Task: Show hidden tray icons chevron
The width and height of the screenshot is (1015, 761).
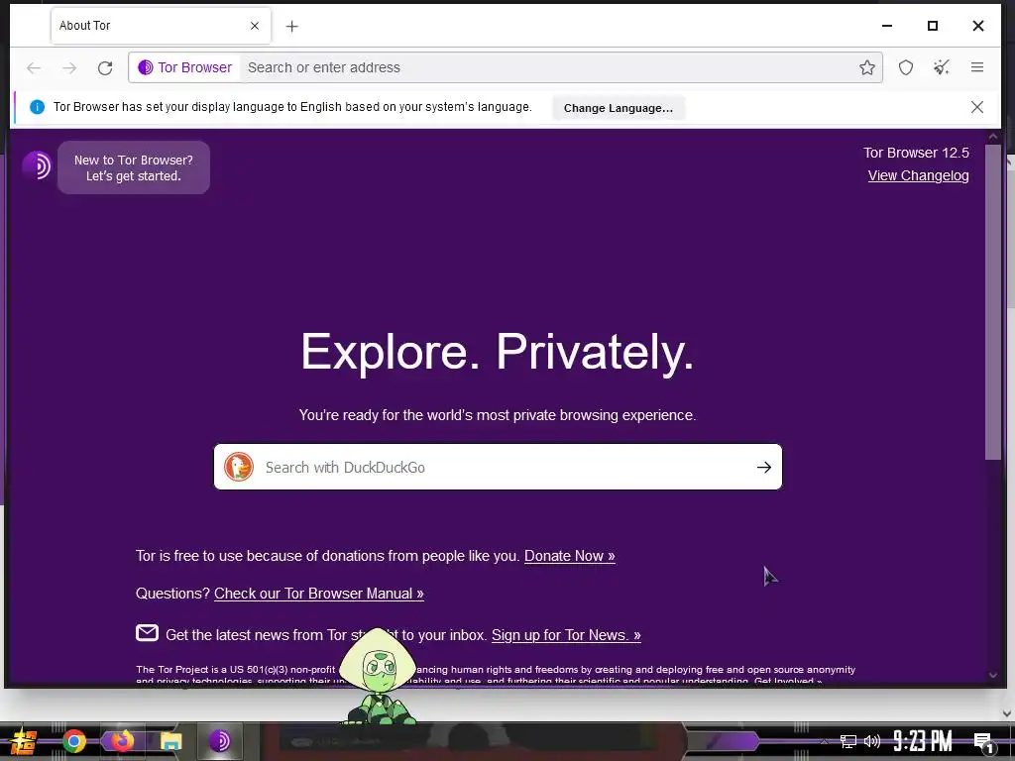Action: (x=824, y=741)
